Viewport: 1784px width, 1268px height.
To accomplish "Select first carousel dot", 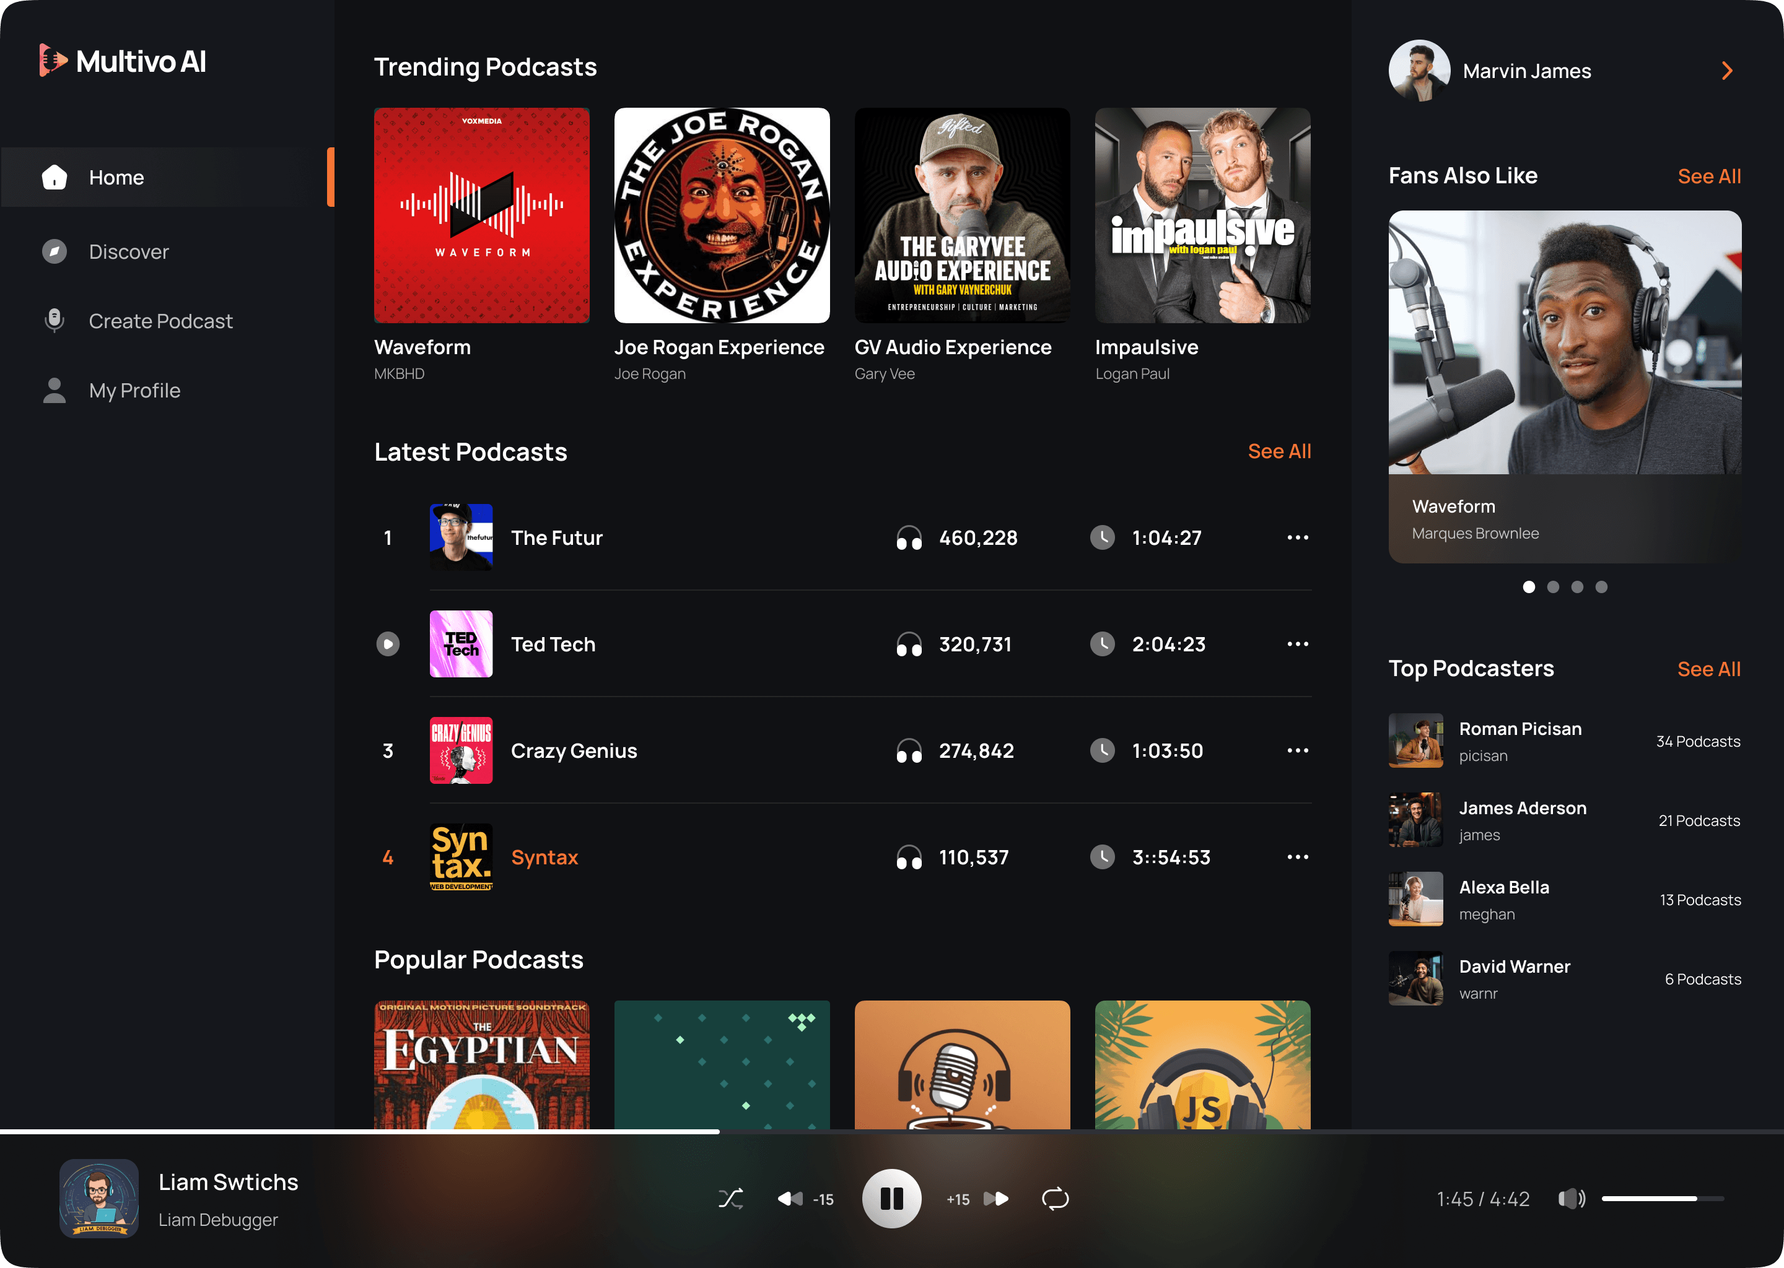I will pyautogui.click(x=1529, y=587).
